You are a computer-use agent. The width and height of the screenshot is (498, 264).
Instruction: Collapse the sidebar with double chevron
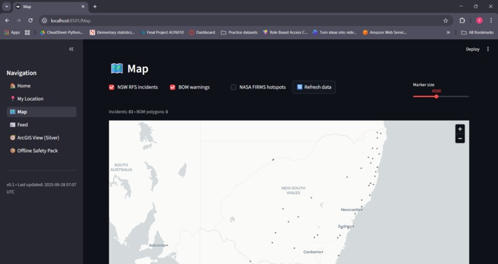pos(71,49)
